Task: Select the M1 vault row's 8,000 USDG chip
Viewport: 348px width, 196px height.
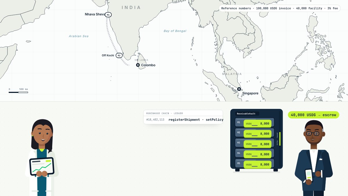Action: point(258,124)
